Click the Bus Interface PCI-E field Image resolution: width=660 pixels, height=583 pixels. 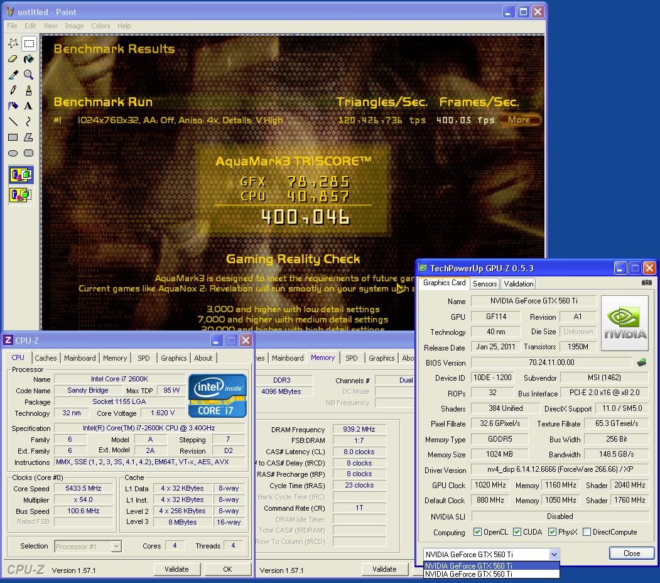click(x=605, y=393)
